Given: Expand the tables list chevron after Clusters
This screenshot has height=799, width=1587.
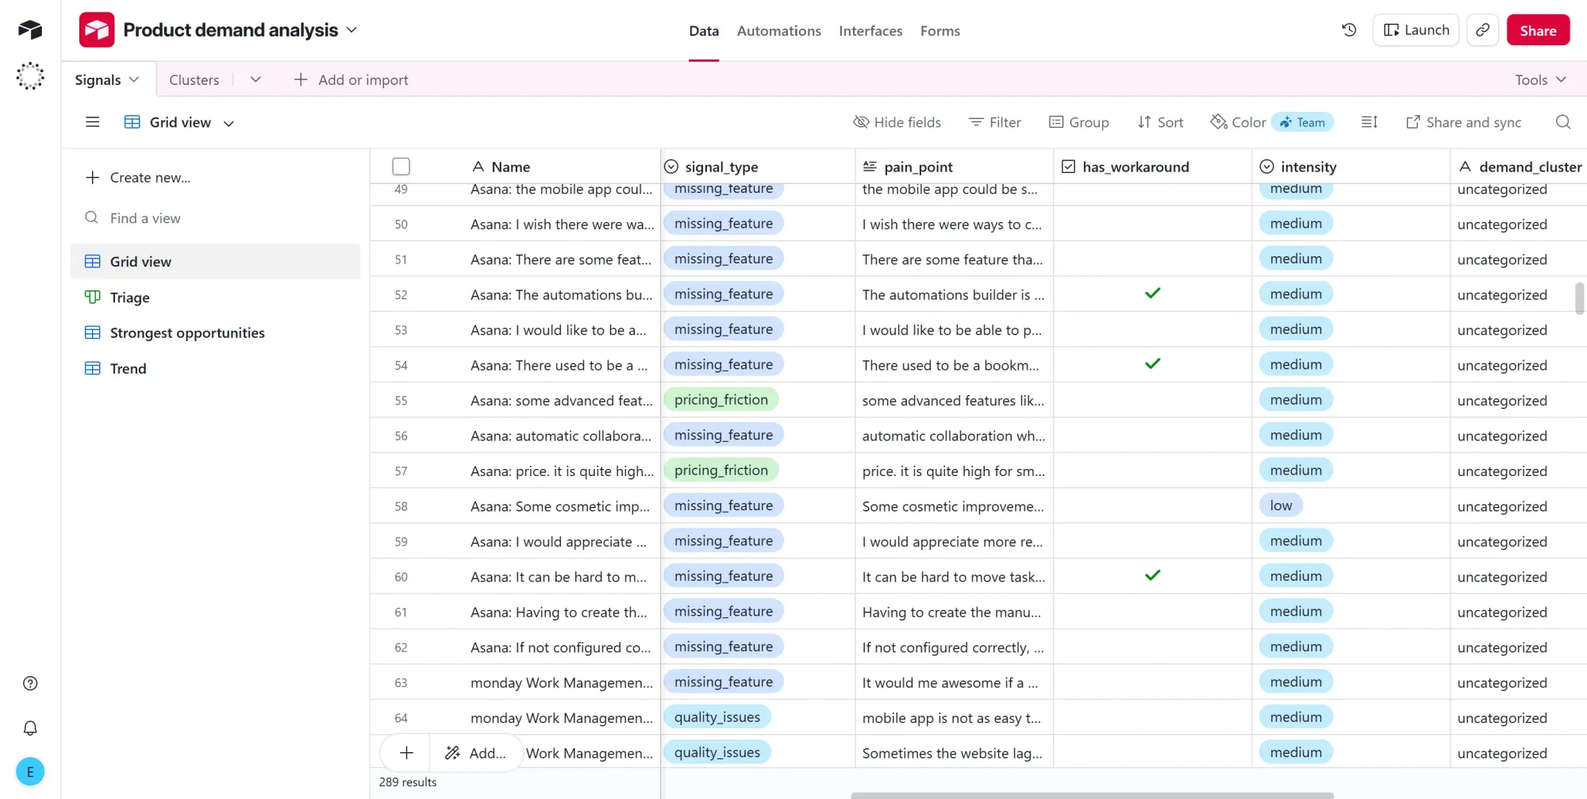Looking at the screenshot, I should [x=256, y=79].
